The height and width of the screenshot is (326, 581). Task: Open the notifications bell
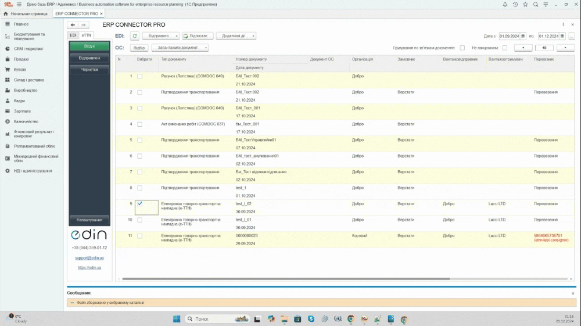tap(504, 4)
